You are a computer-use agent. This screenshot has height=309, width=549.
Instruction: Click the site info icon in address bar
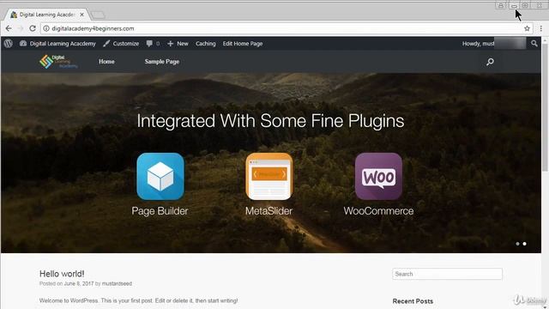pyautogui.click(x=46, y=28)
